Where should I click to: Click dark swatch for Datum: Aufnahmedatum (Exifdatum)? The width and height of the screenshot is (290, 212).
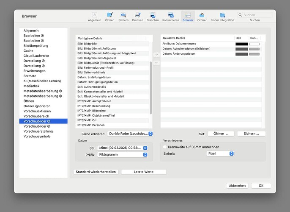tap(254, 49)
